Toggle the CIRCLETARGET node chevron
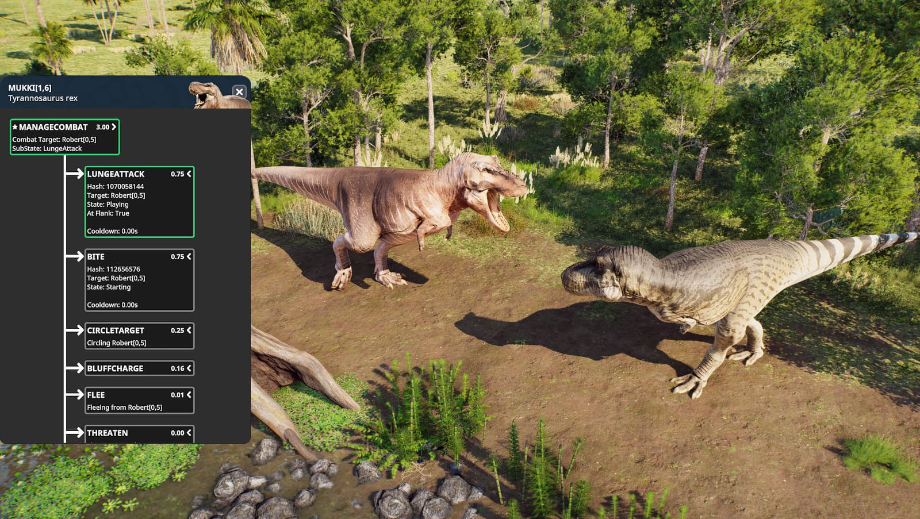This screenshot has height=519, width=920. [189, 330]
